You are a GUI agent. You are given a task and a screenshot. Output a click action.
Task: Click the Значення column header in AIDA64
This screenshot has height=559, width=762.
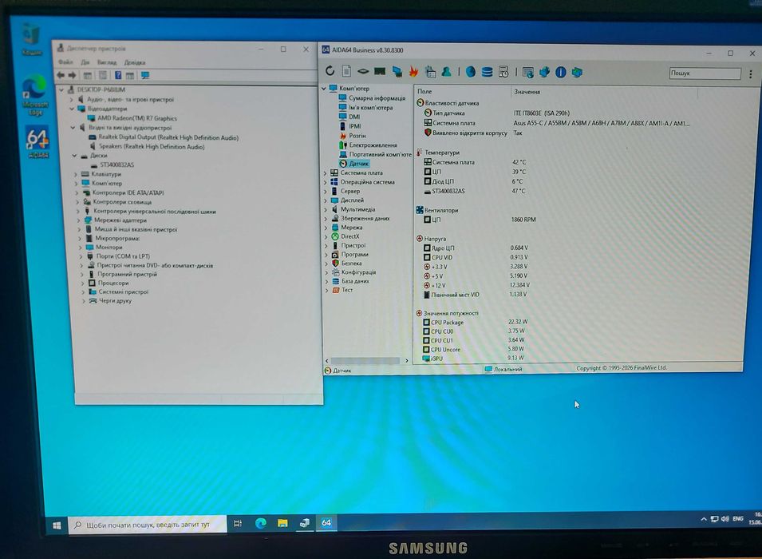click(527, 92)
